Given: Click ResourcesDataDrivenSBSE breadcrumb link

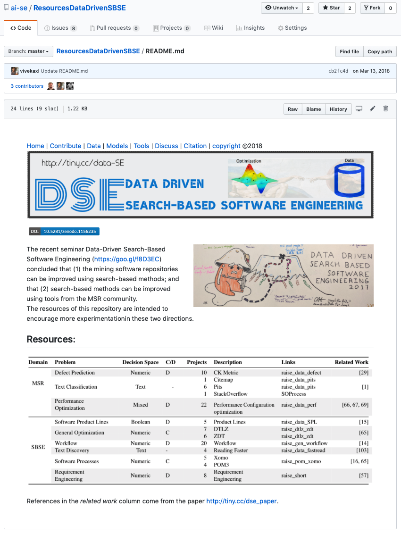Looking at the screenshot, I should point(98,51).
